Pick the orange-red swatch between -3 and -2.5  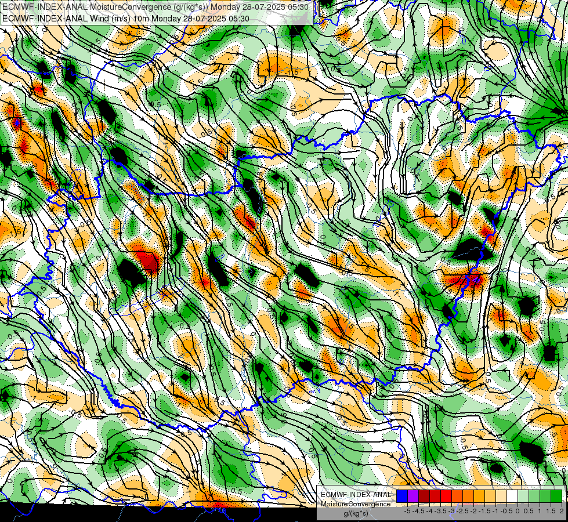457,496
